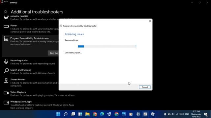Click the Resolving issues progress bar
Viewport: 211px width, 118px height.
(x=107, y=46)
